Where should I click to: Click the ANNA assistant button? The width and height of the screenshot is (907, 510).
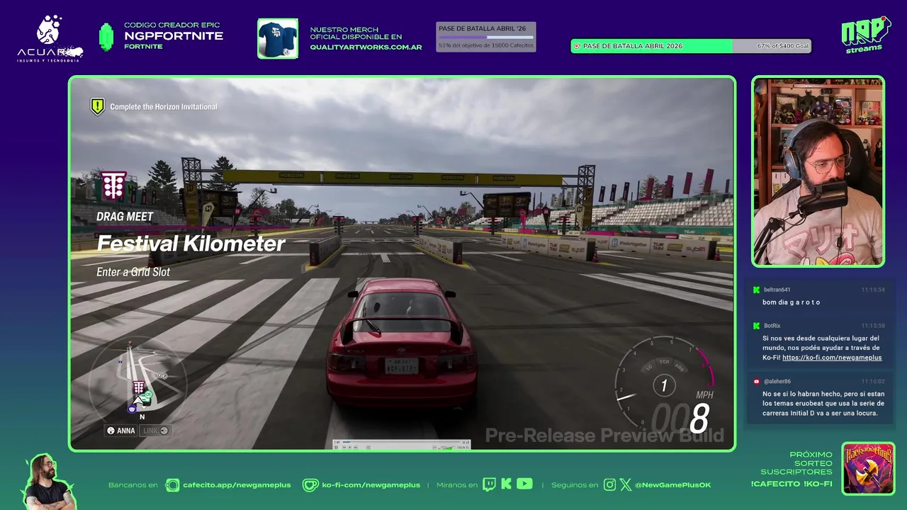coord(121,431)
